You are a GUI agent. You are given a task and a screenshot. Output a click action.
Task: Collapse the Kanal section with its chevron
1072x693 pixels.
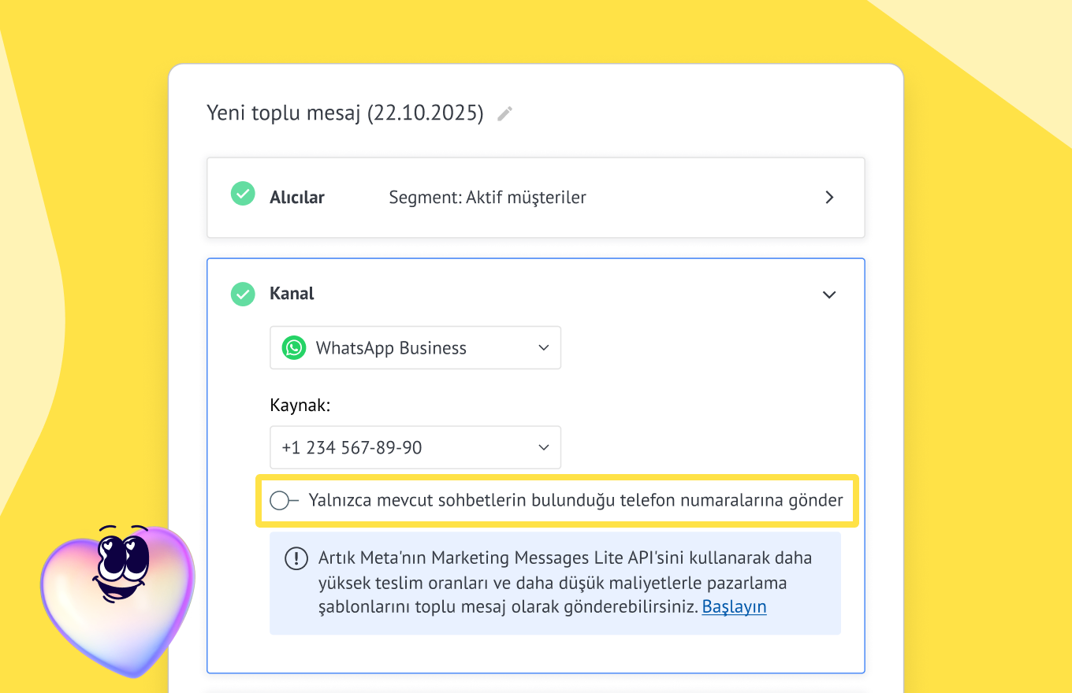(x=828, y=295)
